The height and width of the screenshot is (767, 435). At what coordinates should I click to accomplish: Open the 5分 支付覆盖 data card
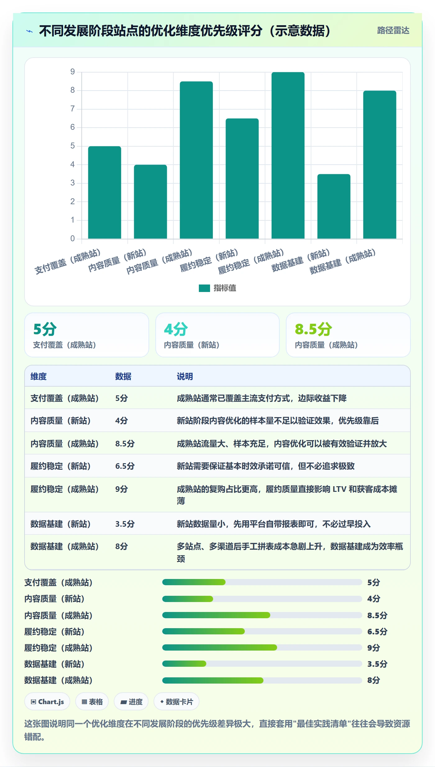(87, 335)
